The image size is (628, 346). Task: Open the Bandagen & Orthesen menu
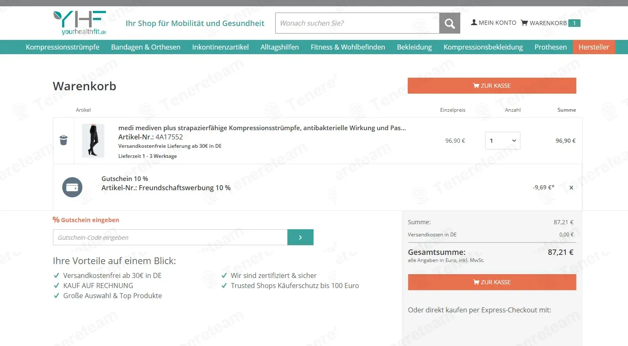(x=145, y=47)
